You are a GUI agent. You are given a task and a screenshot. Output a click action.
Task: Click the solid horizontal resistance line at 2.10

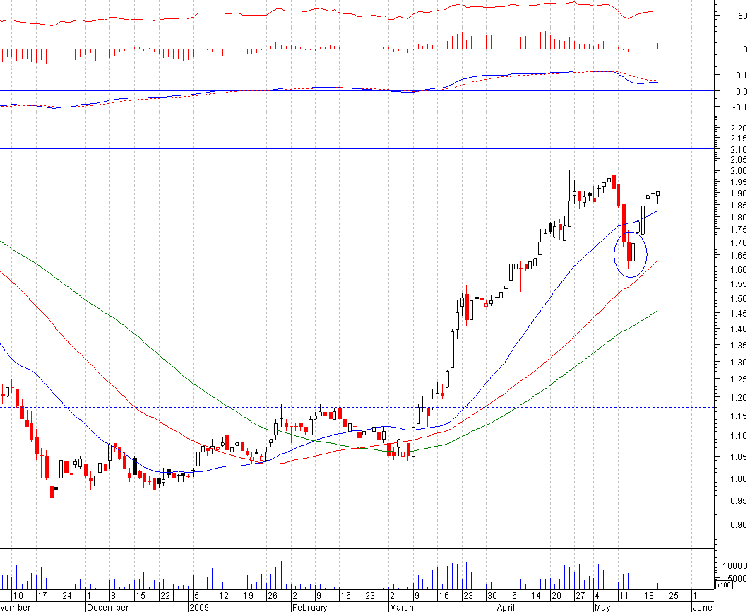(357, 149)
